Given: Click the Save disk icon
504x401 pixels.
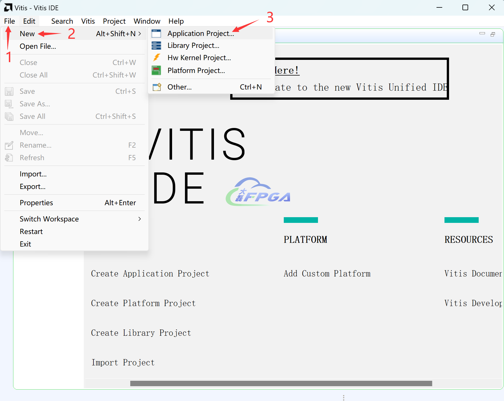Looking at the screenshot, I should [9, 91].
